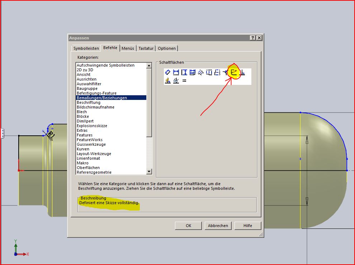Select the Automatic Relations lightning icon
355x265 pixels.
[167, 81]
